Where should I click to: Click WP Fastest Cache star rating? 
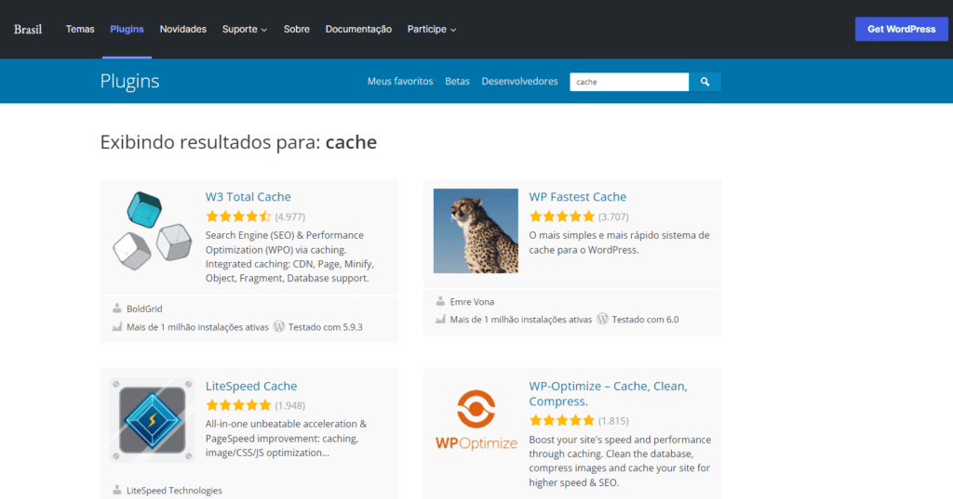point(561,217)
